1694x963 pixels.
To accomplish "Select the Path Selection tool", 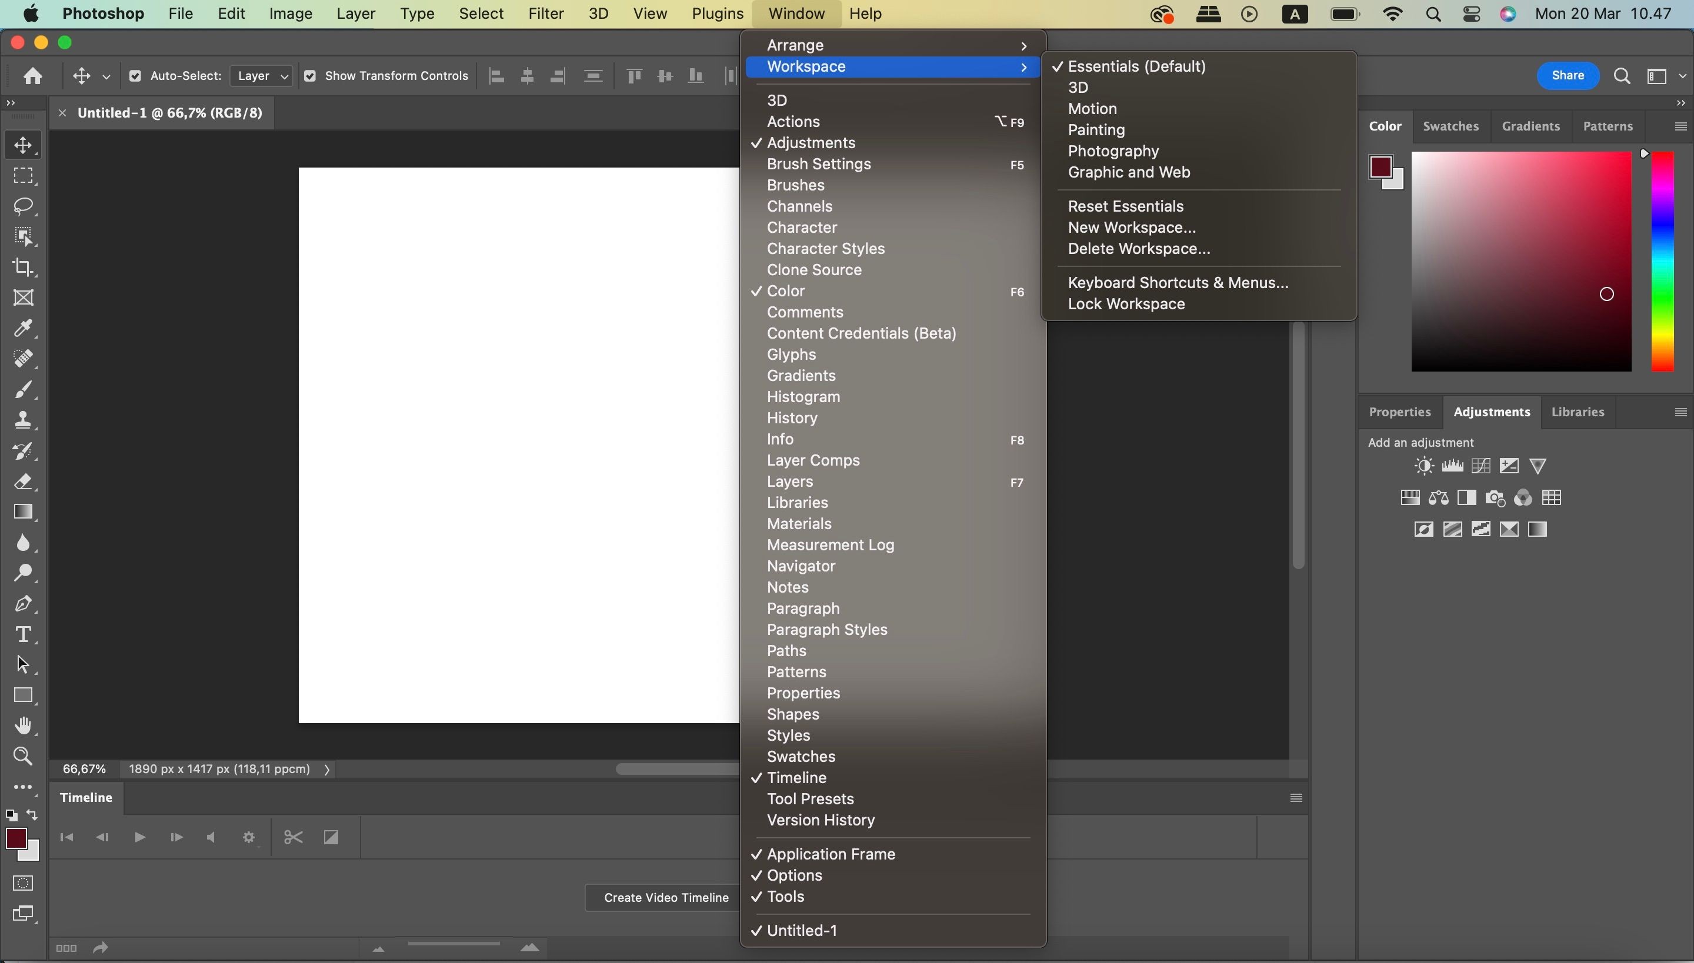I will (x=24, y=664).
